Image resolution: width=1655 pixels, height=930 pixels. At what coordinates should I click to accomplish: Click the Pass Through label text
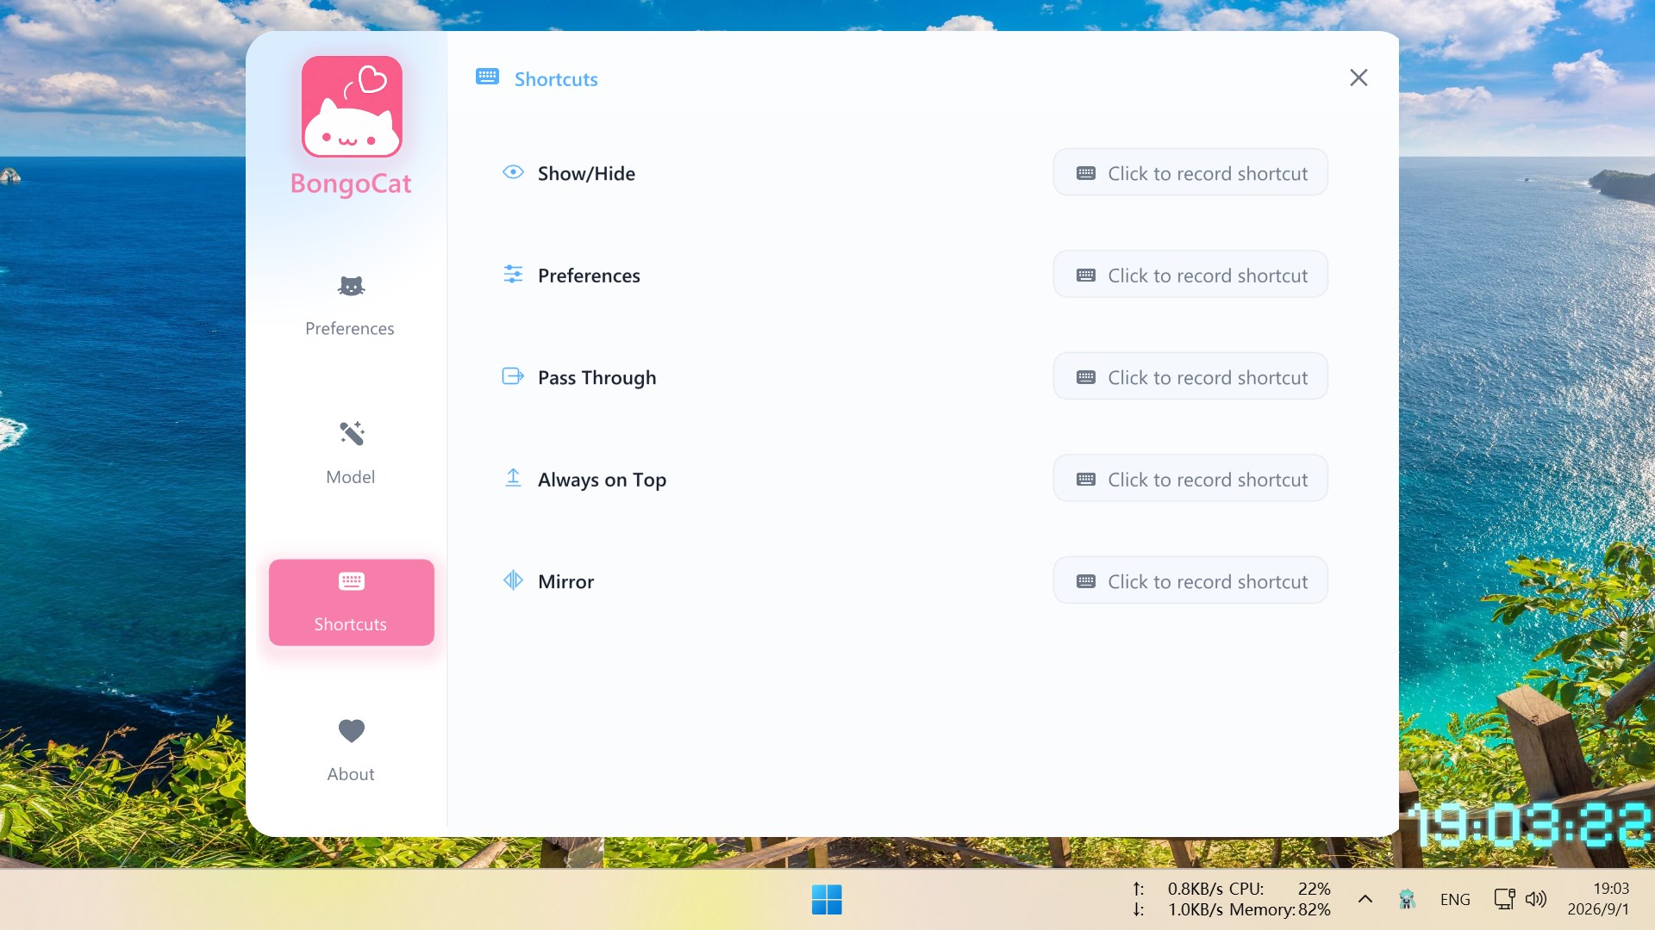(596, 377)
